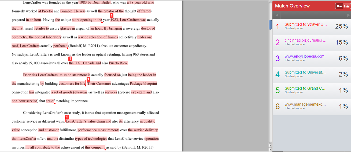Click highlighted text 'that LensCrafter'
351x152 pixels.
click(x=24, y=139)
